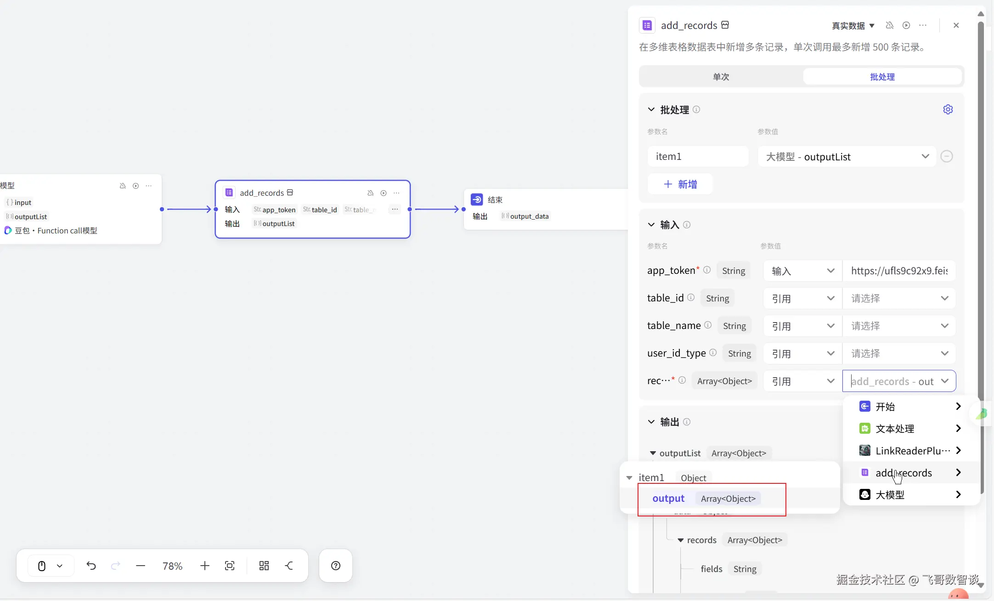Screen dimensions: 994x601
Task: Click the zoom in plus icon
Action: tap(205, 566)
